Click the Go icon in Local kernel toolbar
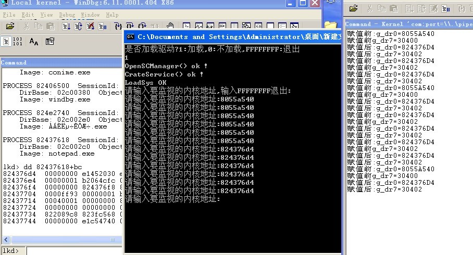 pos(66,26)
